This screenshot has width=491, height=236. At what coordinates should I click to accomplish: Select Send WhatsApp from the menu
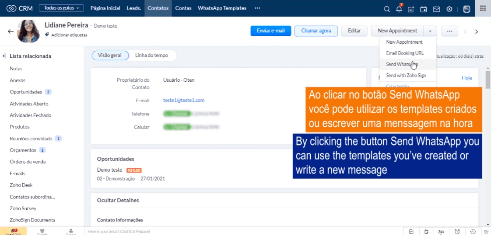(402, 64)
